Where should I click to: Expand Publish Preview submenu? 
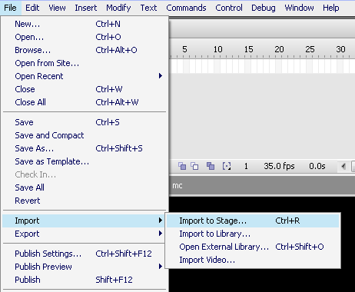85,267
